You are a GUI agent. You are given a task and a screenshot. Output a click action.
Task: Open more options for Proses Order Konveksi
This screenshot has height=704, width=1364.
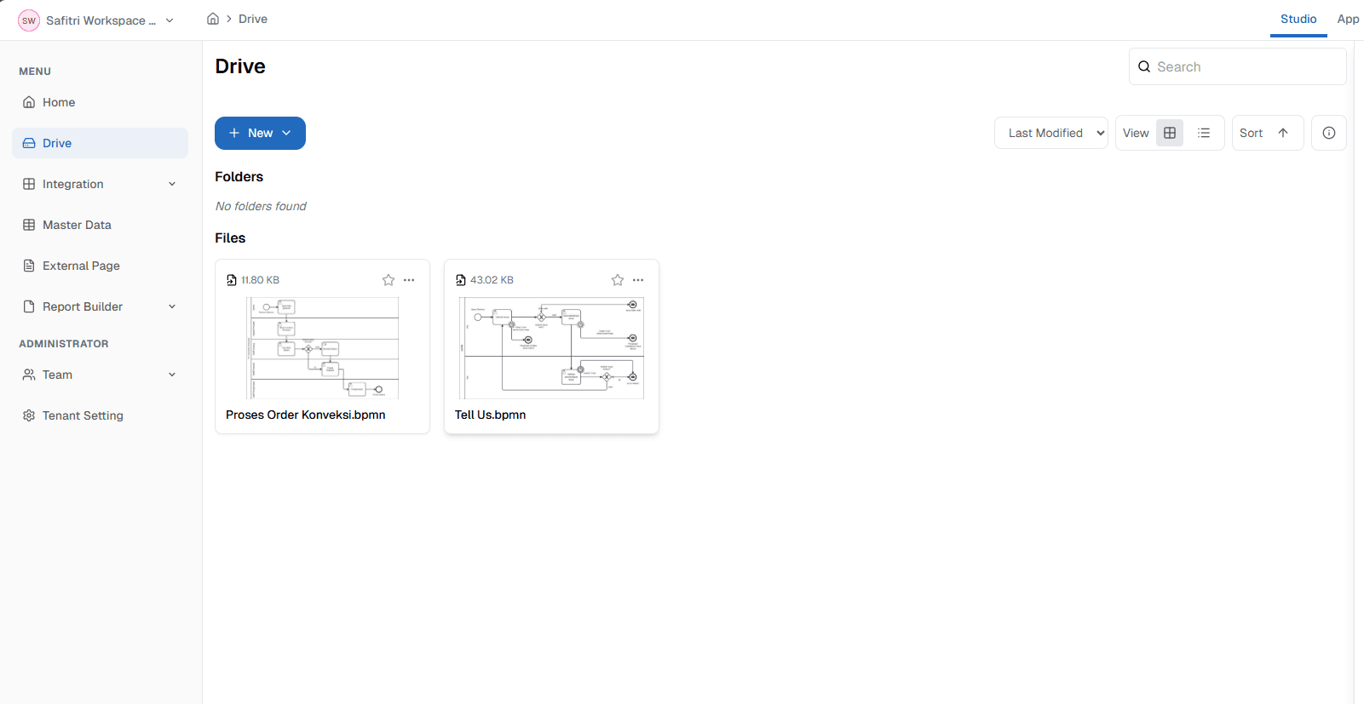pos(409,280)
